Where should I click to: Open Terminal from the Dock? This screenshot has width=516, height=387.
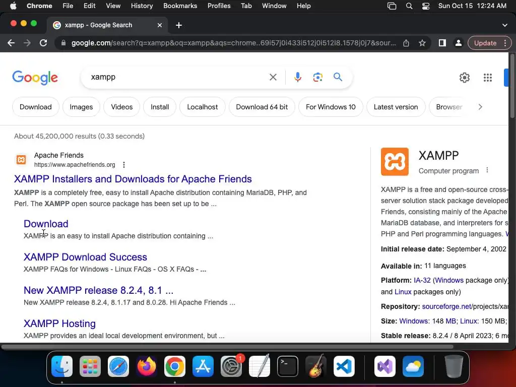click(288, 366)
